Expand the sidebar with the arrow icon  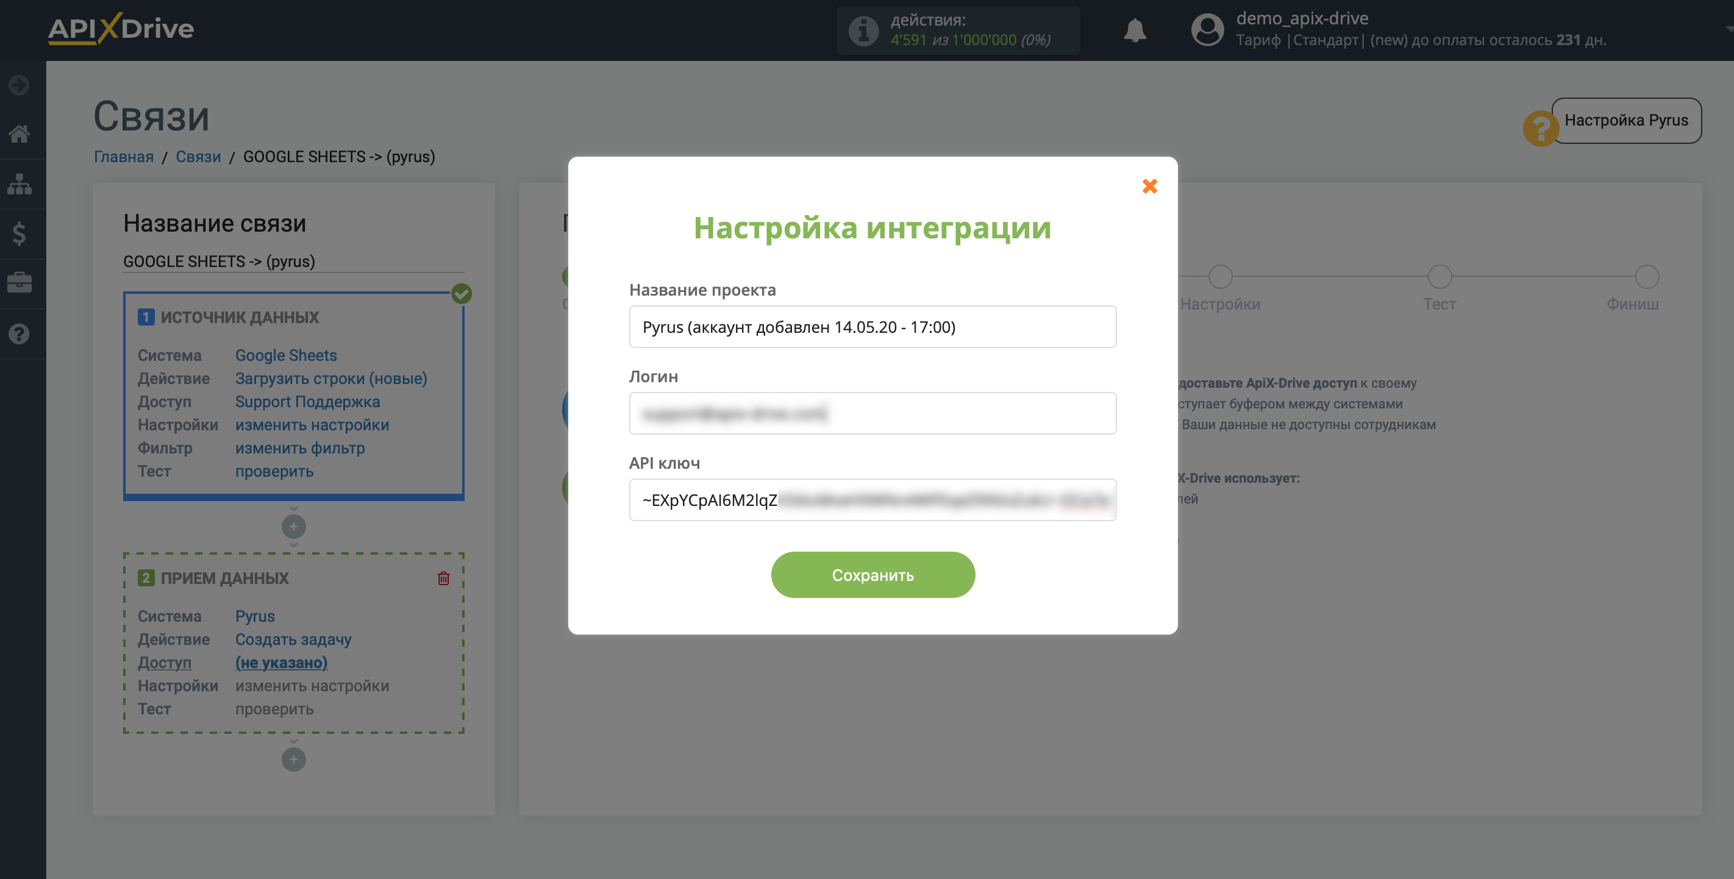pyautogui.click(x=20, y=85)
